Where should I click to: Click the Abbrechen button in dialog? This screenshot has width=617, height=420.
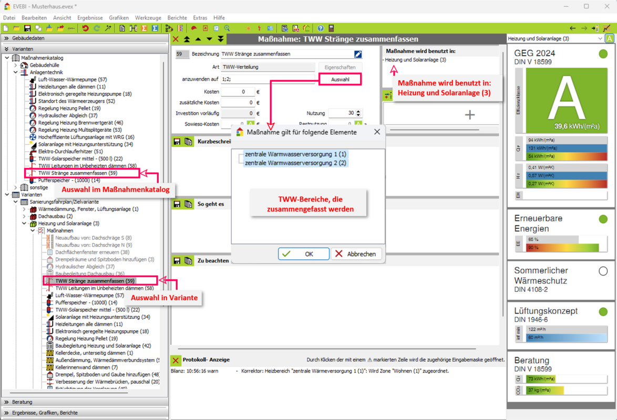coord(356,254)
